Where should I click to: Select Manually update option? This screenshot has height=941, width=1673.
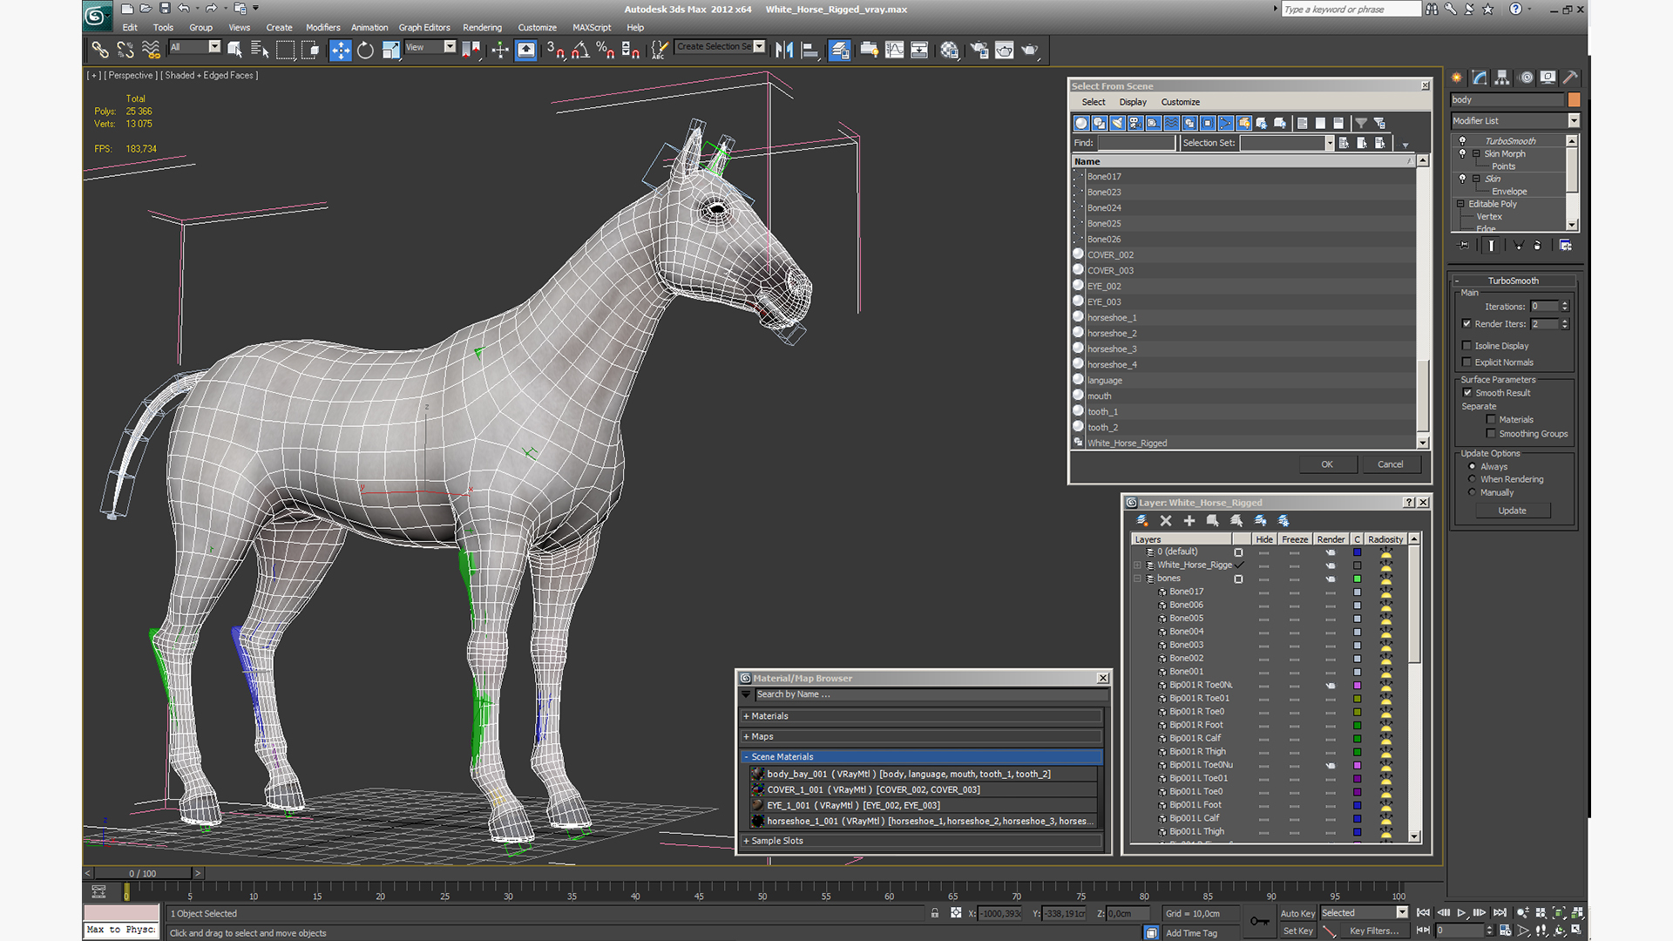point(1473,492)
